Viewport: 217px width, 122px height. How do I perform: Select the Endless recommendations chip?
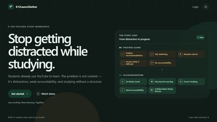(x=133, y=54)
